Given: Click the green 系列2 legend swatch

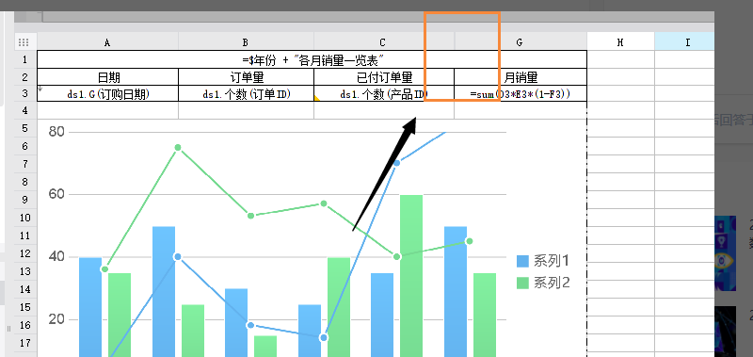Looking at the screenshot, I should [522, 283].
